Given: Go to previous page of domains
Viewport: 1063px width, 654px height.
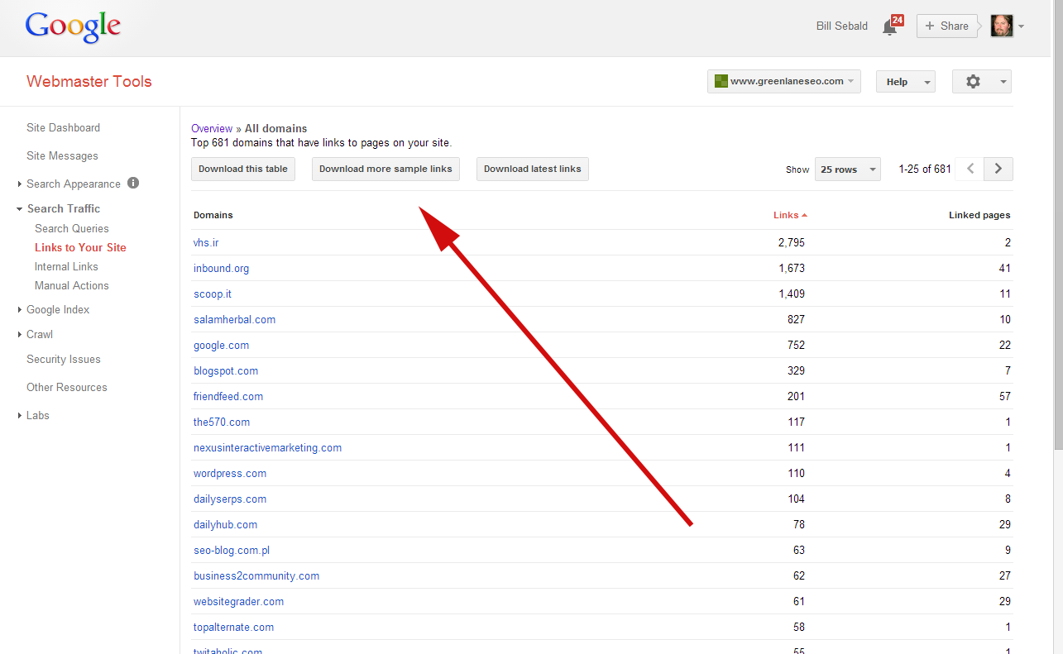Looking at the screenshot, I should 971,169.
